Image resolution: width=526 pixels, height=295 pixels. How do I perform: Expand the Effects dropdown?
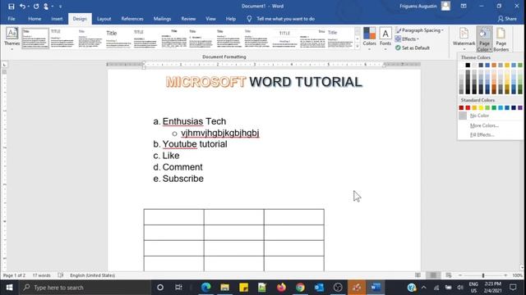pyautogui.click(x=408, y=39)
